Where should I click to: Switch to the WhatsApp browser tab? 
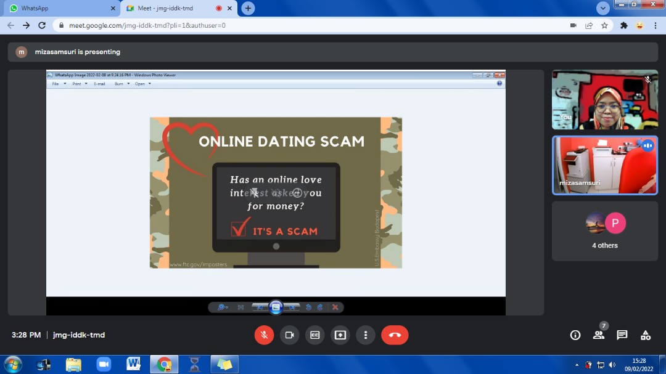pos(59,9)
